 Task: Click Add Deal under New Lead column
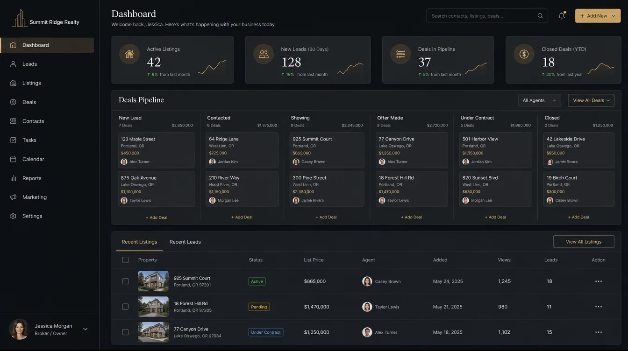(156, 218)
